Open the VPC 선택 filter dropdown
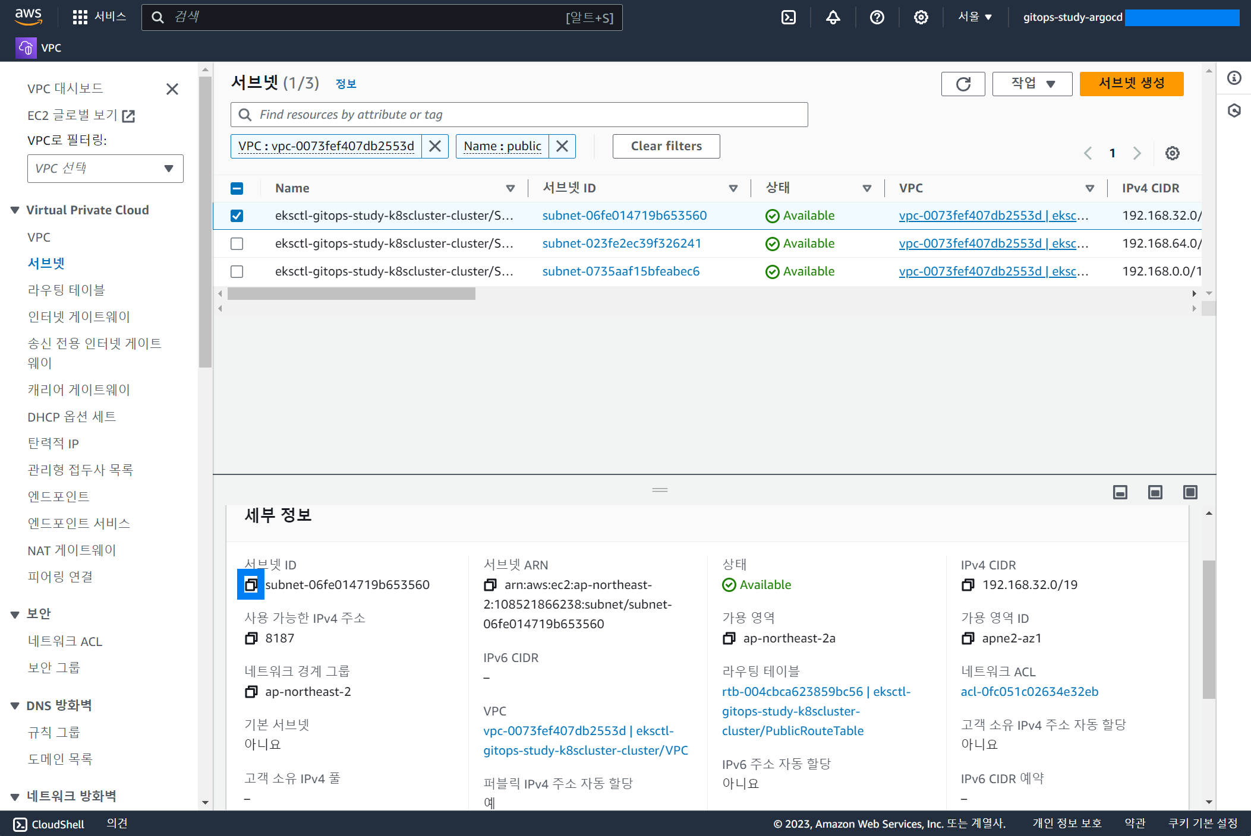The image size is (1251, 836). pos(105,169)
